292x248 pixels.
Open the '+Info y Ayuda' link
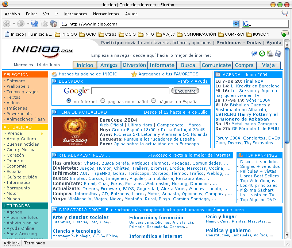click(x=192, y=81)
